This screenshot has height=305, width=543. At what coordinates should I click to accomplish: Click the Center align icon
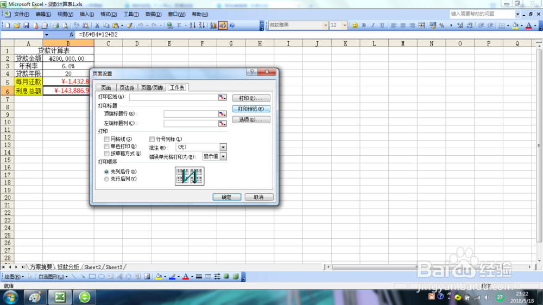(403, 26)
